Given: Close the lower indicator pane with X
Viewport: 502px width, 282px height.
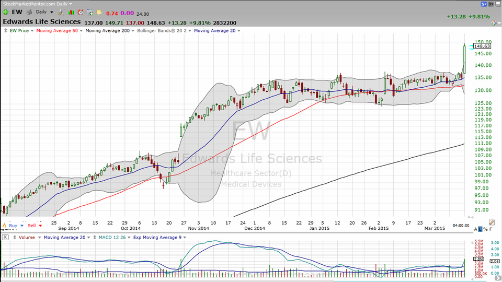Looking at the screenshot, I should (5, 237).
